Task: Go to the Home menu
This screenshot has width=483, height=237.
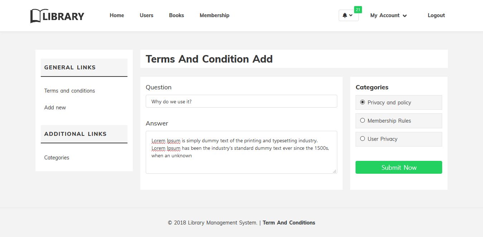Action: 117,15
